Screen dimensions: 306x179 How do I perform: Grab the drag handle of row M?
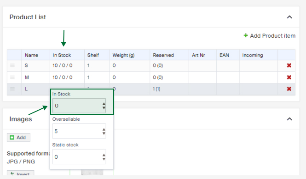[x=12, y=77]
